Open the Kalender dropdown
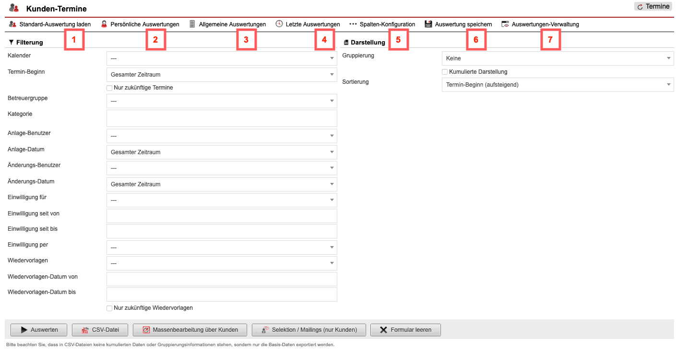 click(221, 58)
